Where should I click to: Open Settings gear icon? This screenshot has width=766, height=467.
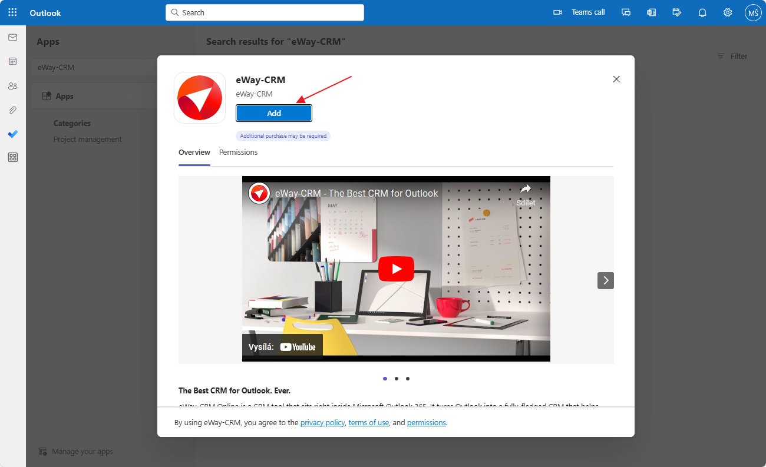click(728, 12)
